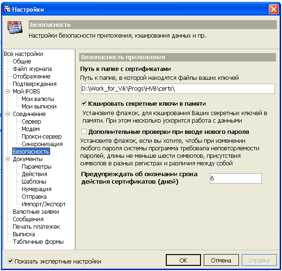The width and height of the screenshot is (282, 271).
Task: Open Действия settings
Action: [34, 174]
